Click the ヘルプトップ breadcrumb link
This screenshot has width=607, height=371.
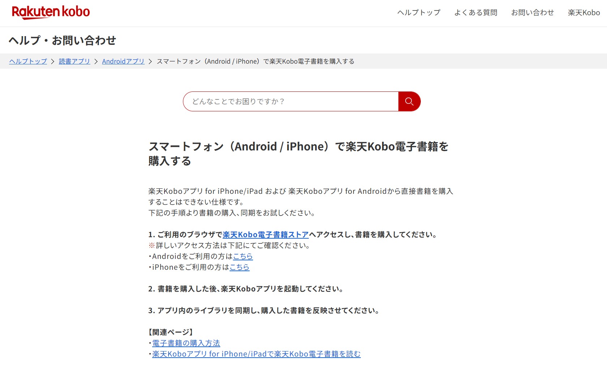click(x=28, y=61)
